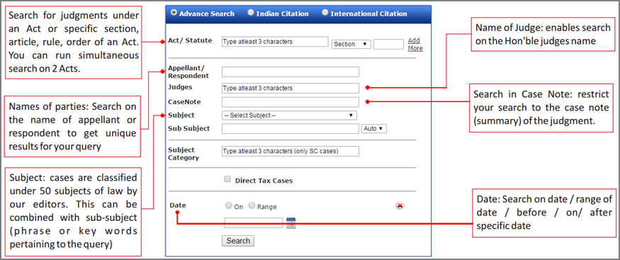This screenshot has height=260, width=620.
Task: Click the Subject Category input field
Action: tap(291, 152)
